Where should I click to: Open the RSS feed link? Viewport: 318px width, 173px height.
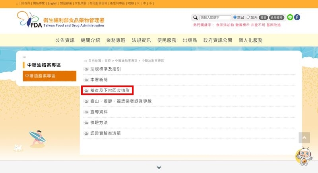[x=131, y=4]
